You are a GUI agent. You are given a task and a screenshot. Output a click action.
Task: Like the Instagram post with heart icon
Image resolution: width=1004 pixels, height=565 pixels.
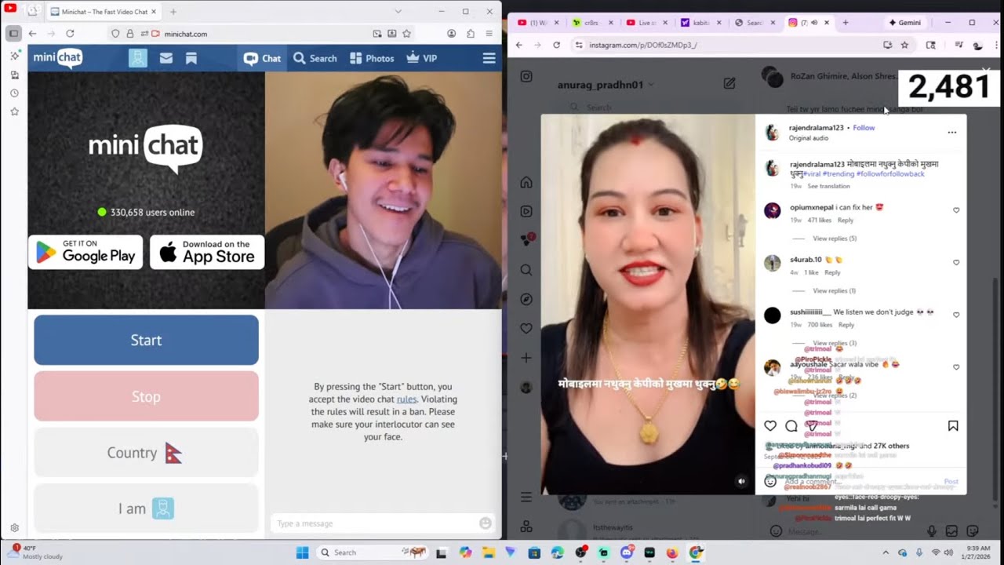tap(770, 426)
